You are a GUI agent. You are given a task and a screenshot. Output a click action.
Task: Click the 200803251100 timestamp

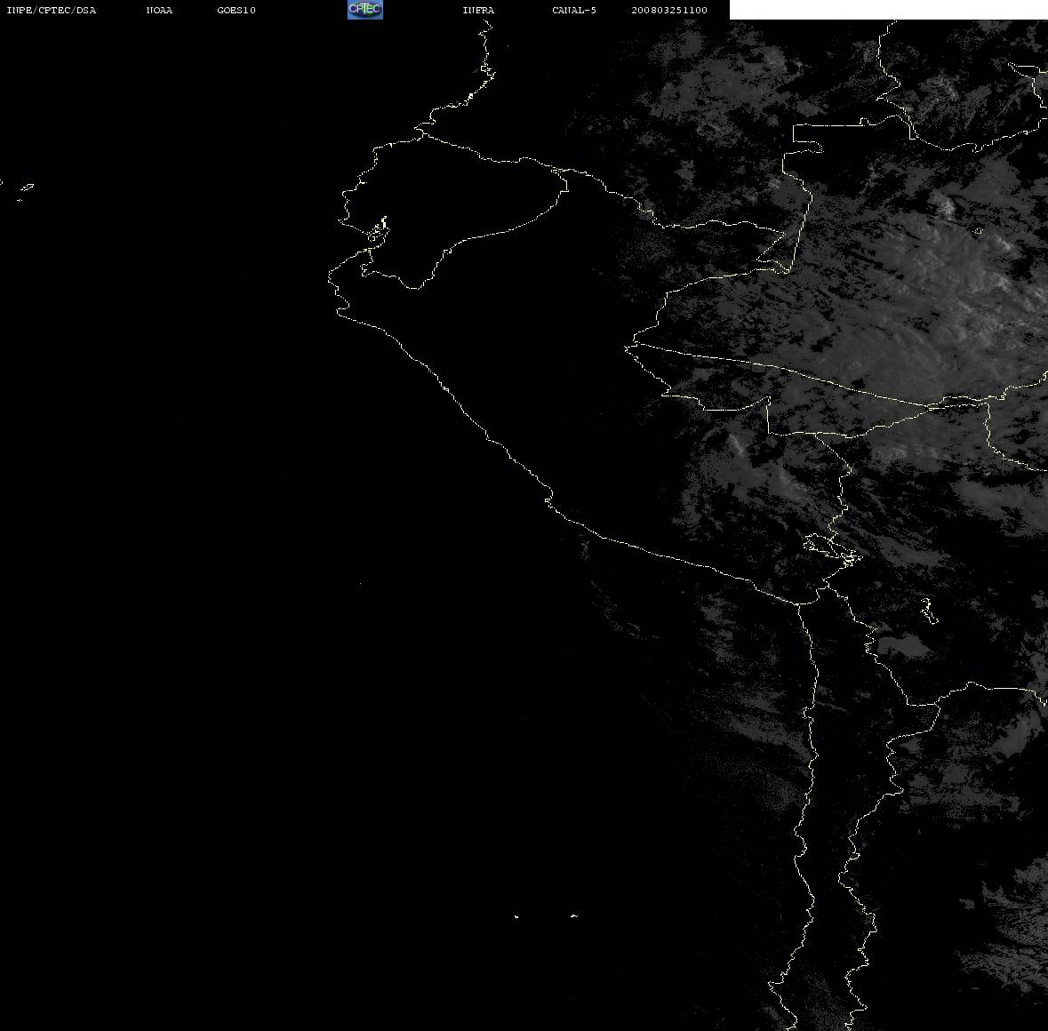[669, 10]
